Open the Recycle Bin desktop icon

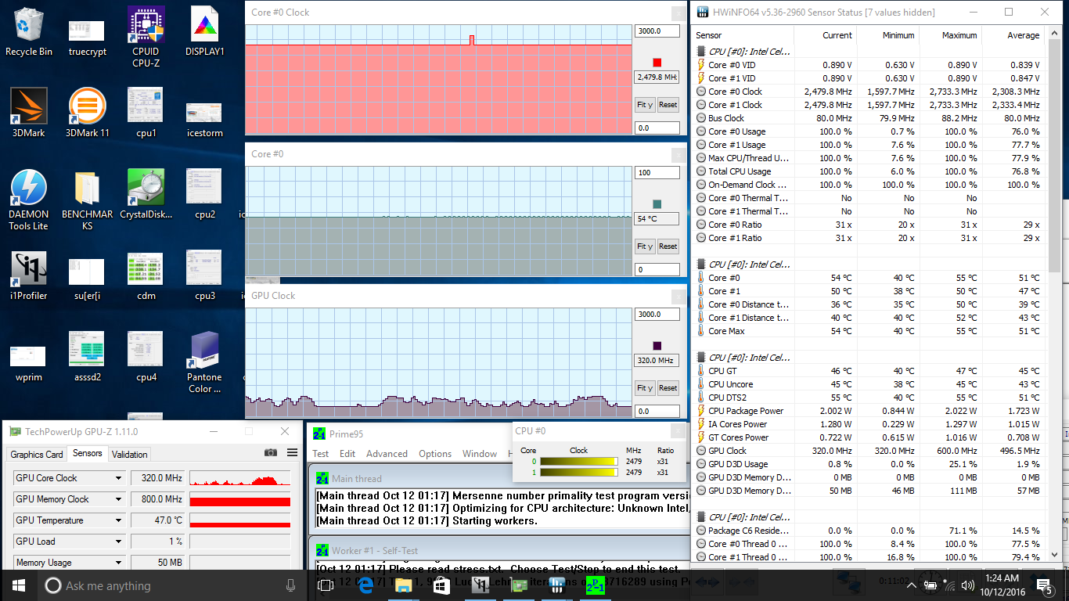(29, 31)
